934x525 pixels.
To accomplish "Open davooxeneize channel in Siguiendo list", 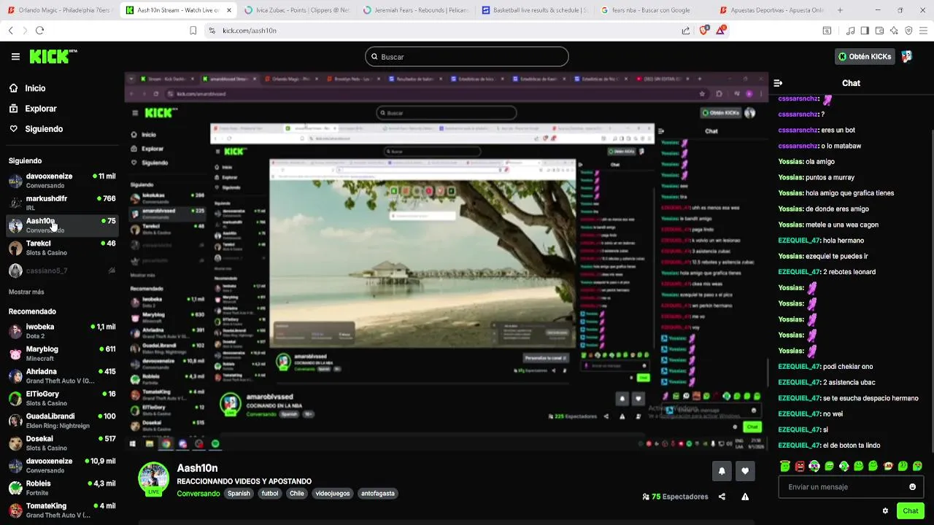I will coord(61,180).
